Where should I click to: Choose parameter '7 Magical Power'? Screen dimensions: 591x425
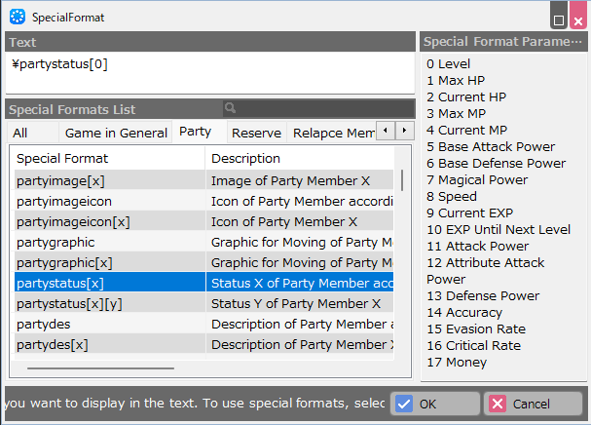coord(477,180)
